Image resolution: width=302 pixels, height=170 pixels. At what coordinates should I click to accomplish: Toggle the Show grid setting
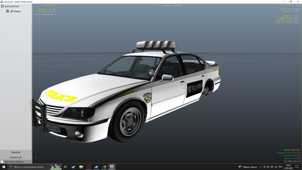[x=291, y=11]
